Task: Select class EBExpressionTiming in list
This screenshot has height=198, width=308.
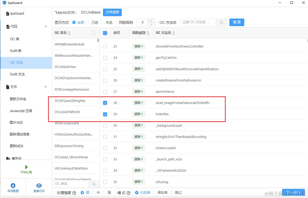Action: coord(69,146)
